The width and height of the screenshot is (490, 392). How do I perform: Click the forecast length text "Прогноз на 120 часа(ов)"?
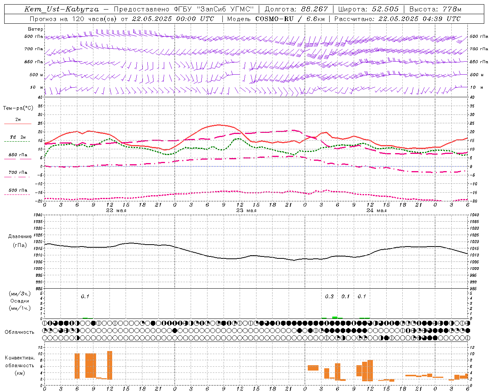tap(73, 19)
